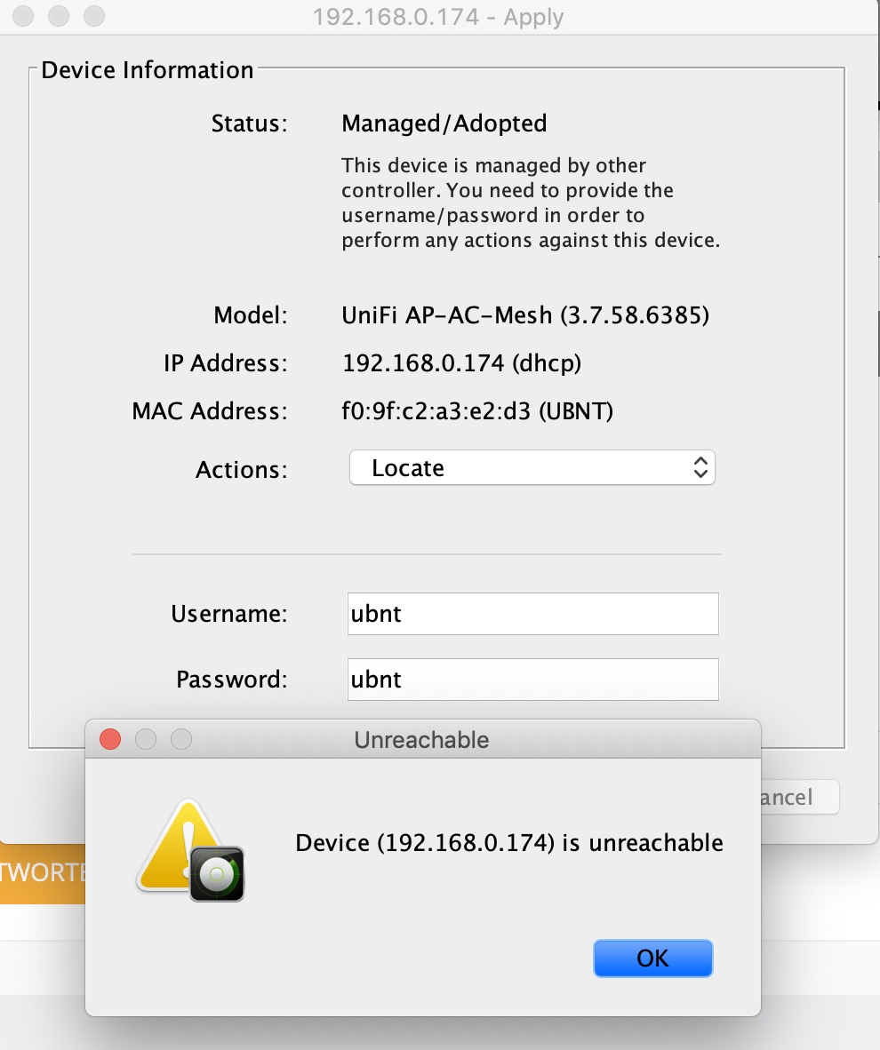Click the UniFi AP-AC-Mesh model text
Screen dimensions: 880x1050
[x=525, y=315]
